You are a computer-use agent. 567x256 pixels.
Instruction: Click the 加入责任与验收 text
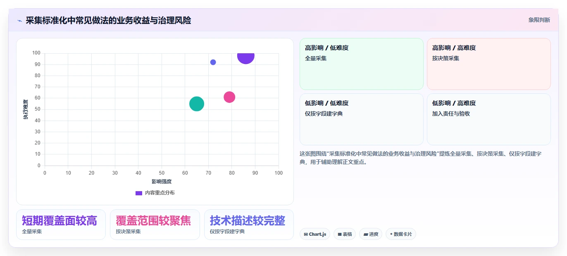(x=451, y=114)
